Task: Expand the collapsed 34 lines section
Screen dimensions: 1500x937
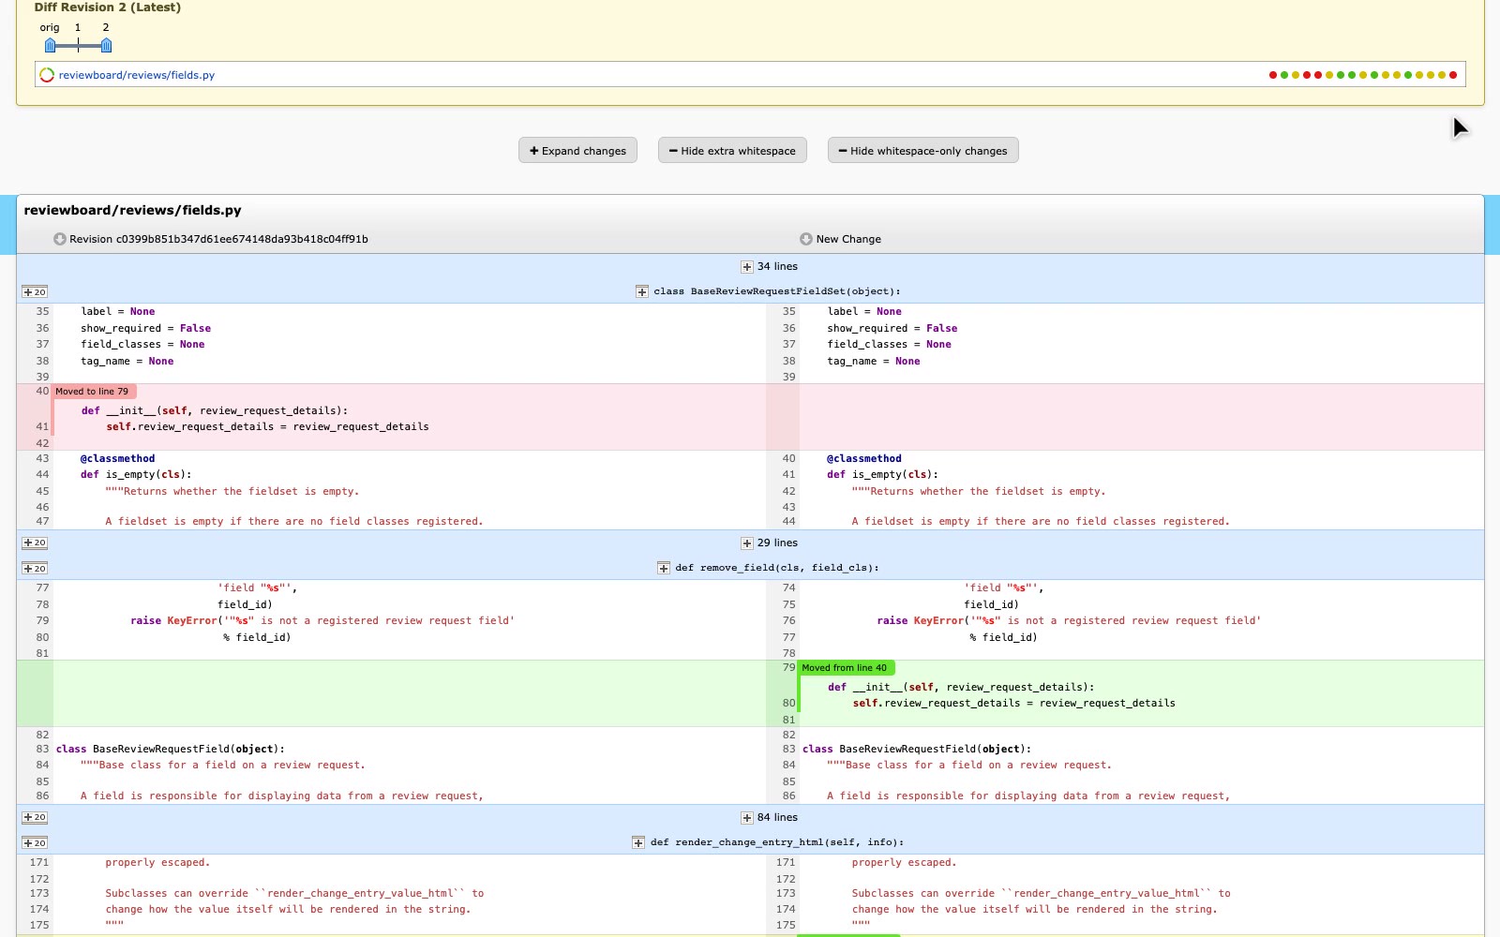Action: (747, 267)
